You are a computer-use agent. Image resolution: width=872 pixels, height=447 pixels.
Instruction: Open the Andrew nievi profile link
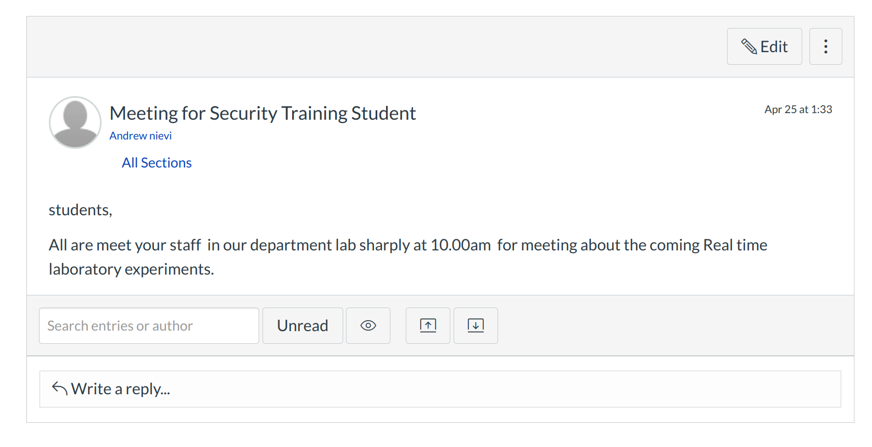141,136
